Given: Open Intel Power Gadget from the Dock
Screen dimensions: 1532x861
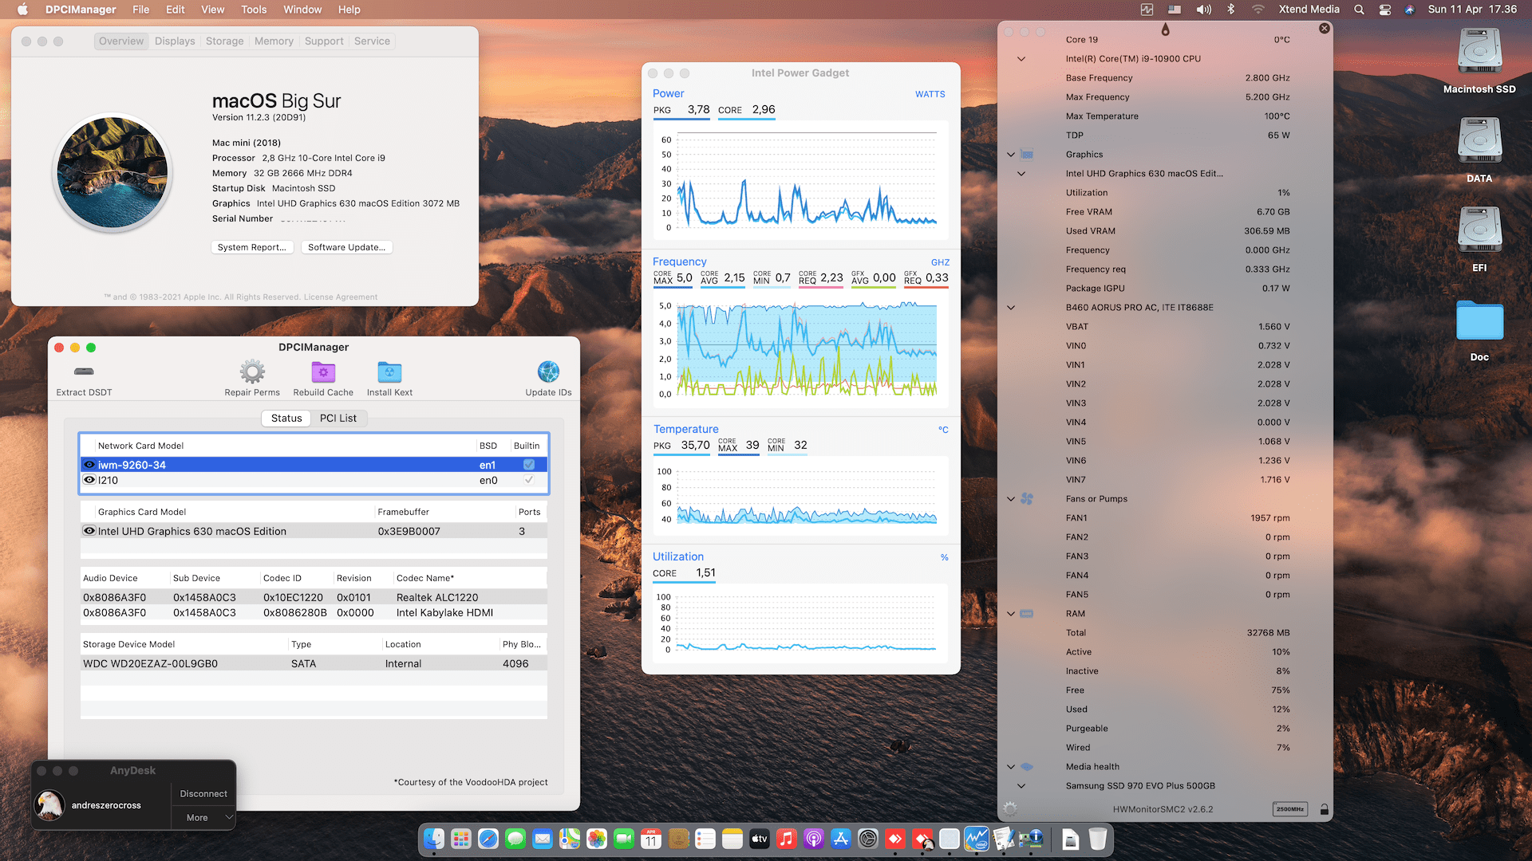Looking at the screenshot, I should [x=976, y=839].
